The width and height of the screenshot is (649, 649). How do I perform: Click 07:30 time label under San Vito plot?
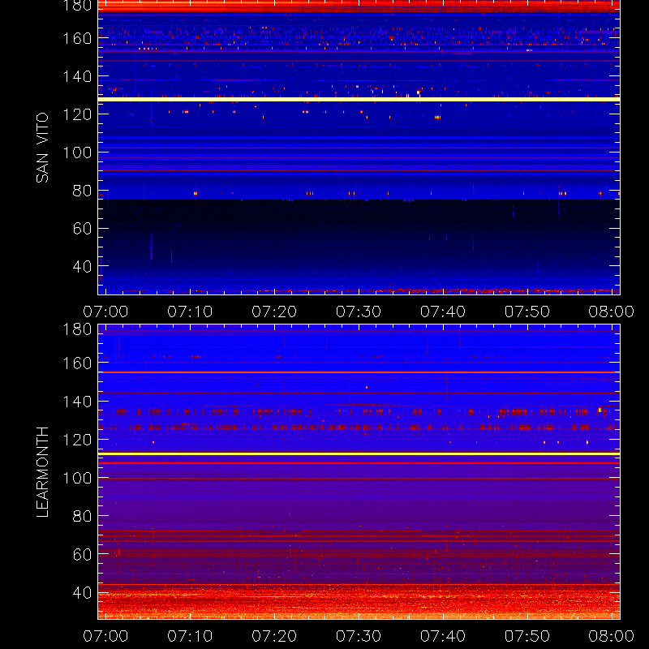pos(359,312)
